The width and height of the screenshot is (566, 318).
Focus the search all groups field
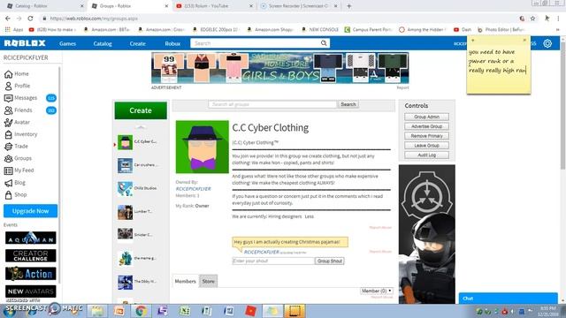point(272,104)
